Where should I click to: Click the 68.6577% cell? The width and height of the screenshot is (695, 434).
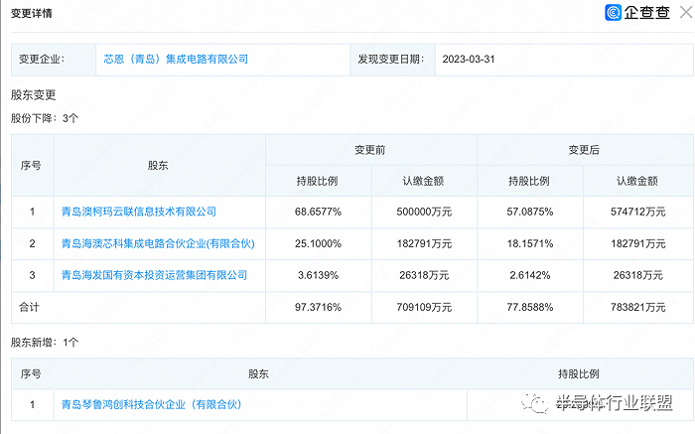[x=319, y=212]
